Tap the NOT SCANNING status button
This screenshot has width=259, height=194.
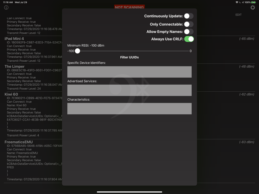pyautogui.click(x=129, y=7)
